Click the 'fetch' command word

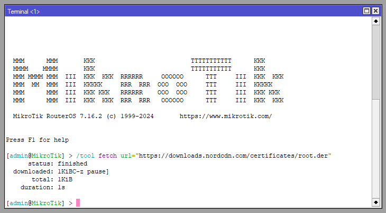coord(107,156)
